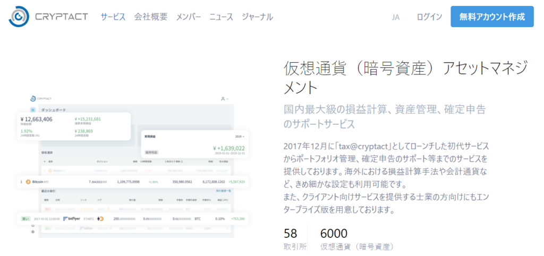Screen dimensions: 544x256
Task: Select the blue dashboard sidebar icon
Action: click(x=33, y=110)
